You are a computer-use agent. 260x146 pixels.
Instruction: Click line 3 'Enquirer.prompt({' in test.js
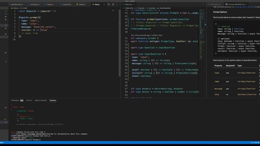pyautogui.click(x=30, y=17)
